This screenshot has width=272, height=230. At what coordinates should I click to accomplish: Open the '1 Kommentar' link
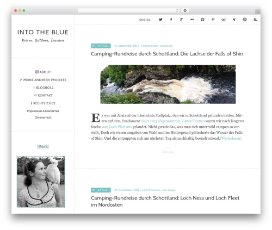(150, 46)
